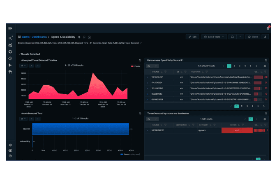Open the Last 5 years time range dropdown
Image resolution: width=277 pixels, height=184 pixels.
214,37
